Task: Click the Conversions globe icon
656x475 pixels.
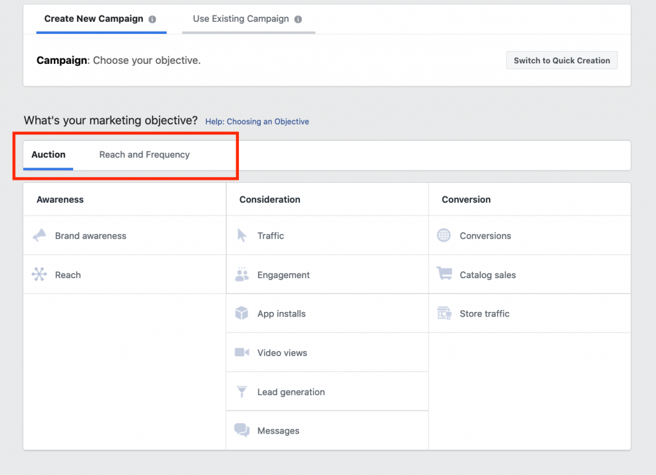Action: (444, 235)
